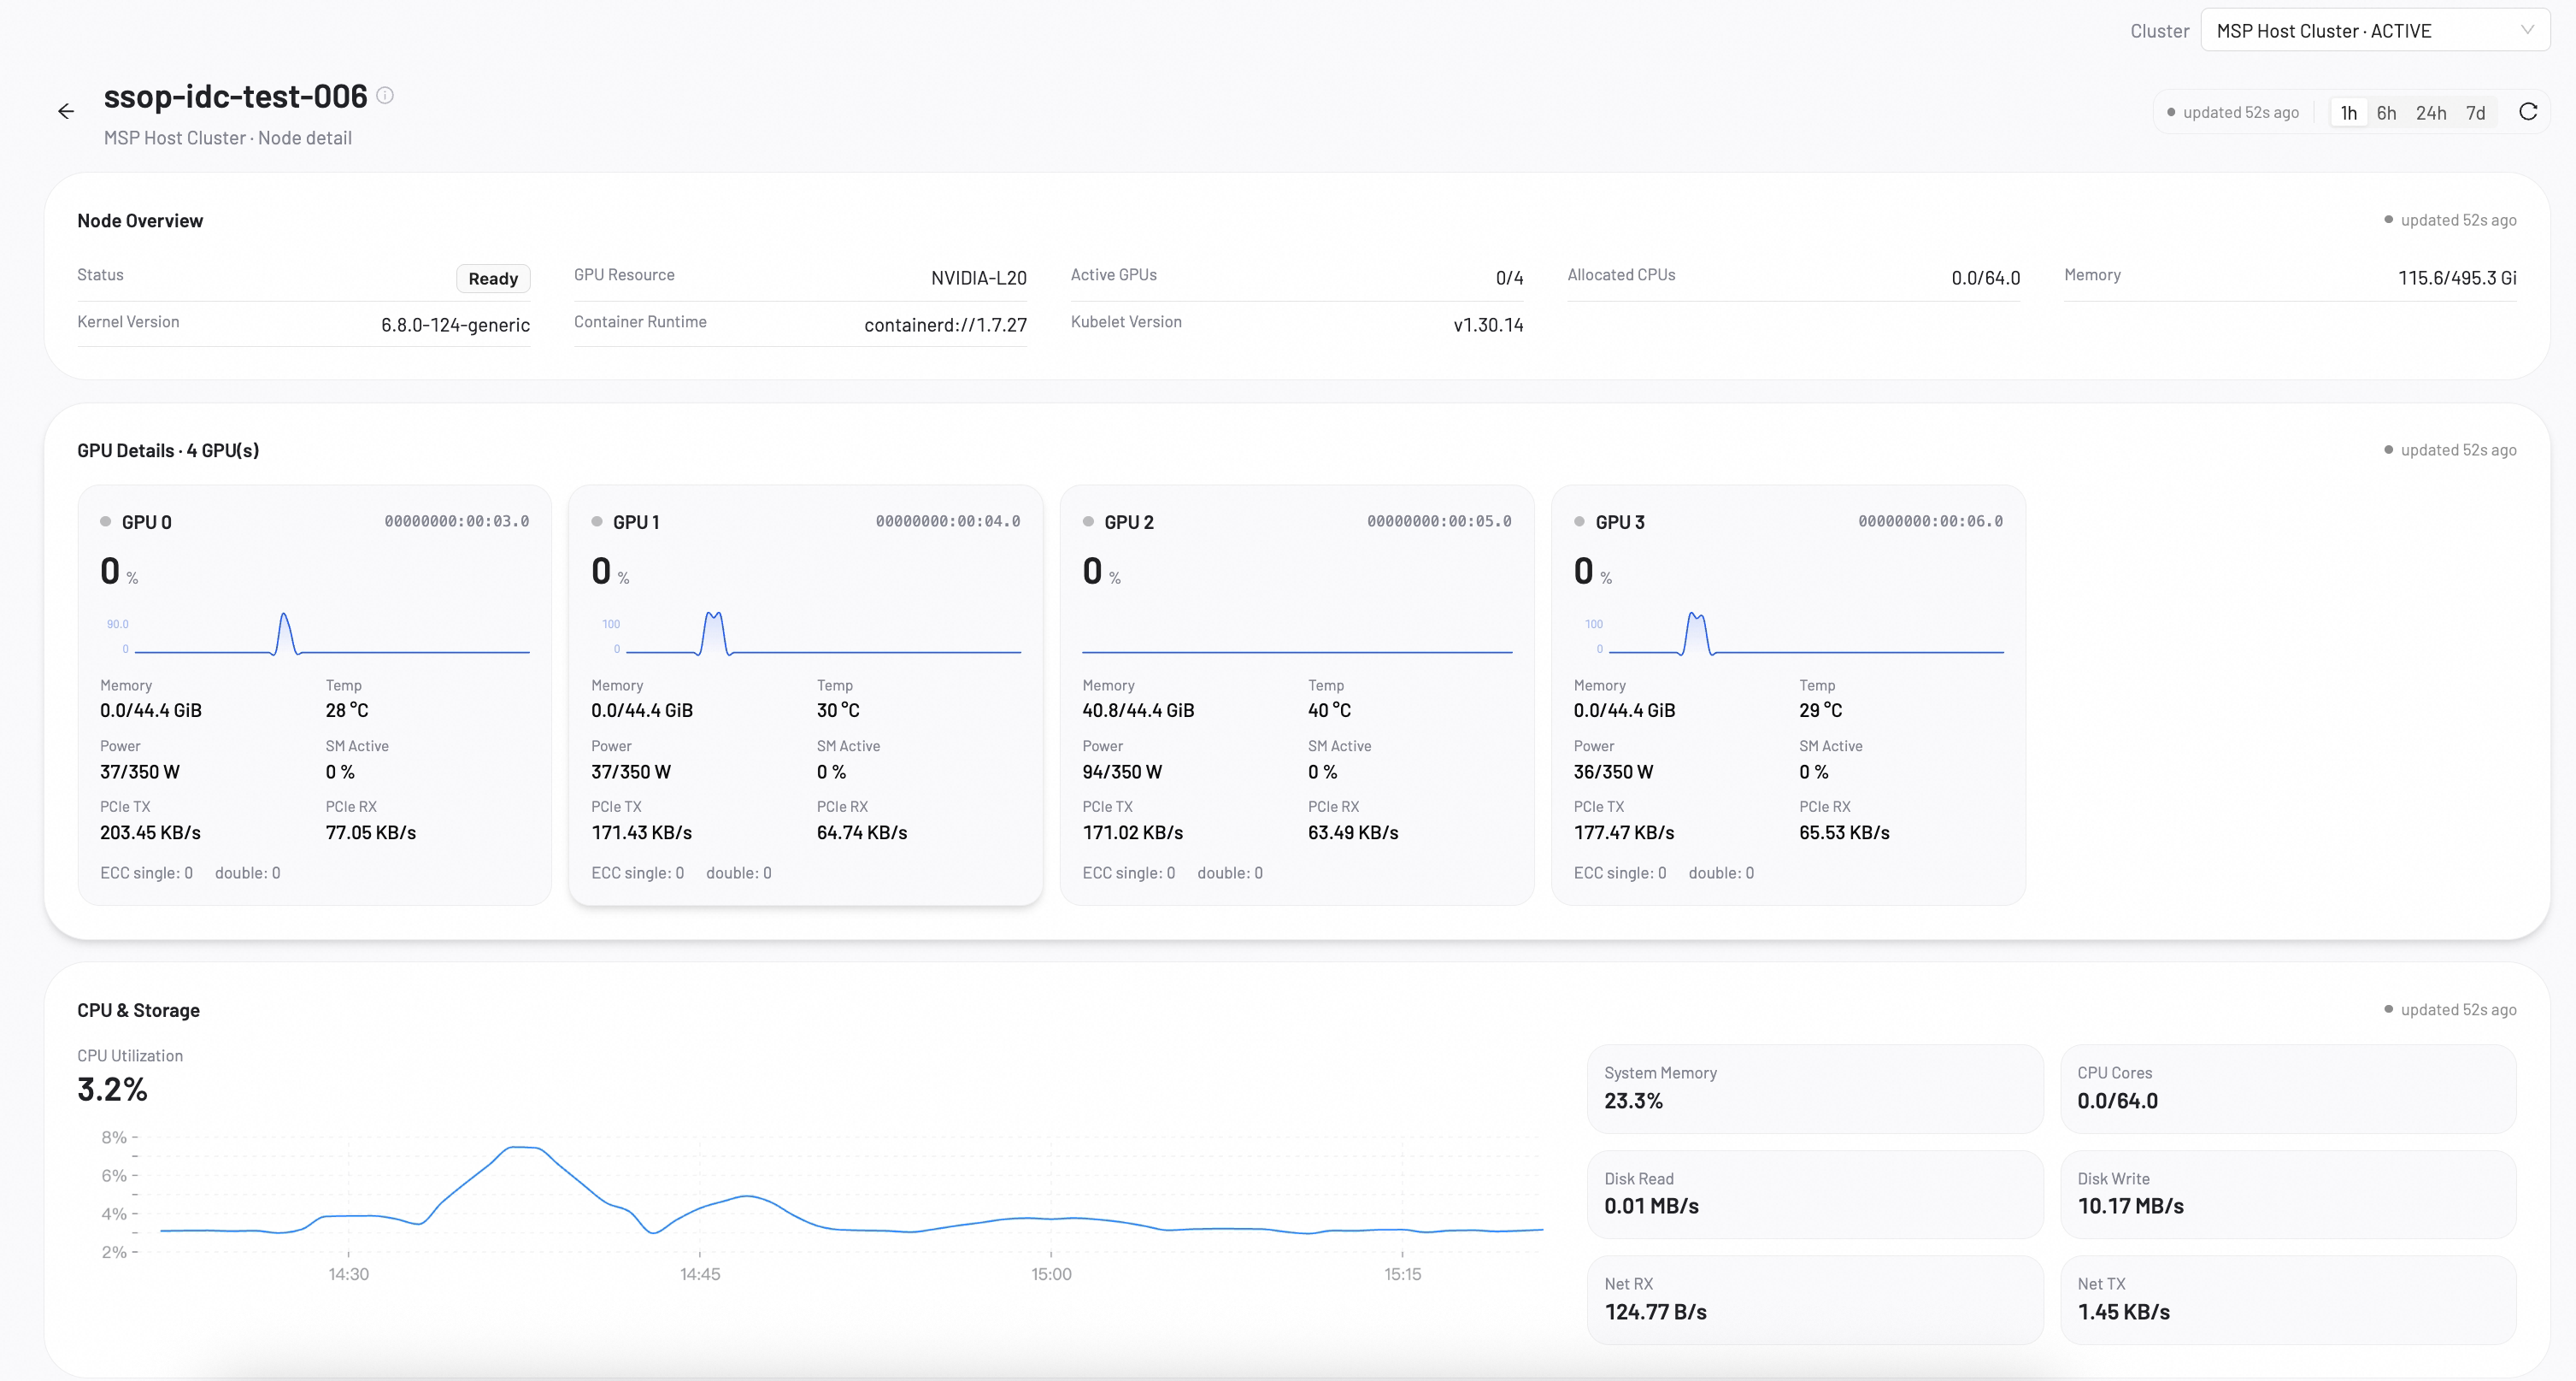The height and width of the screenshot is (1381, 2576).
Task: Click GPU 0 utilization sparkline chart
Action: 315,633
